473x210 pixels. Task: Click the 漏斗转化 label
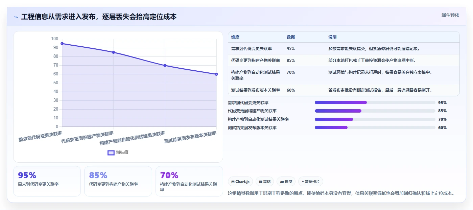coord(450,15)
